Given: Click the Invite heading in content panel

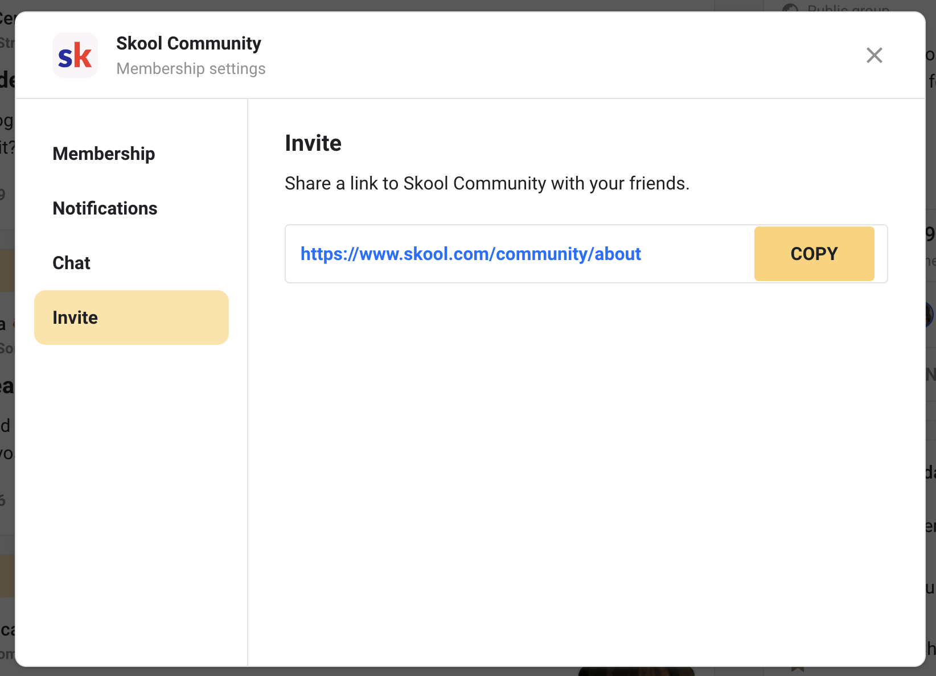Looking at the screenshot, I should [313, 143].
